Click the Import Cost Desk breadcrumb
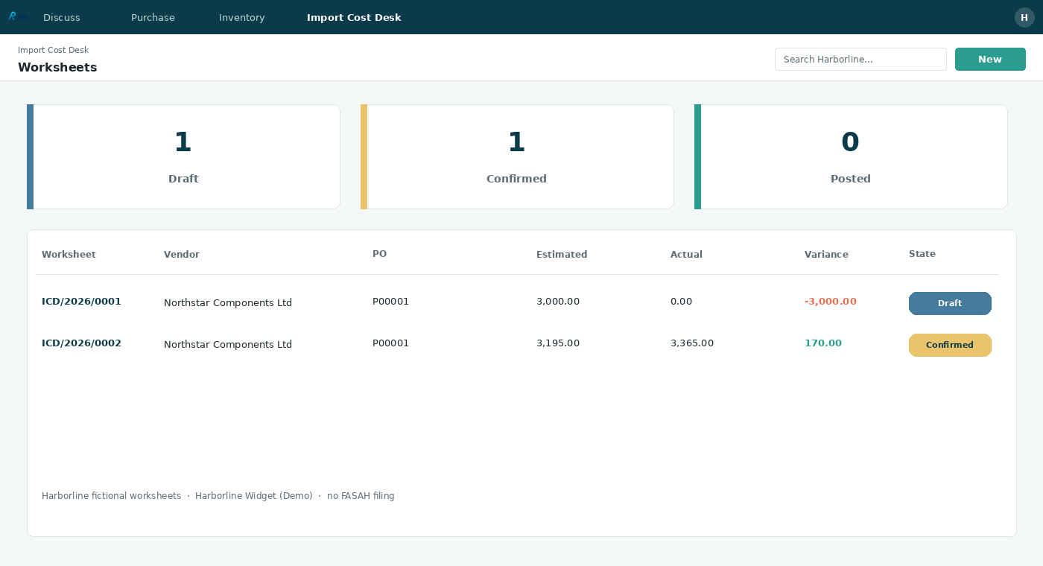Viewport: 1043px width, 566px height. [x=53, y=50]
